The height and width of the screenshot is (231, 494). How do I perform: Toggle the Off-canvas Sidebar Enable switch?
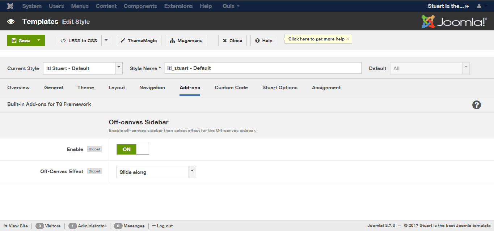(x=132, y=149)
